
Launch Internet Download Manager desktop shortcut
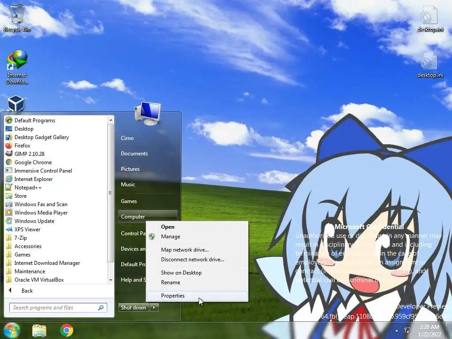tap(17, 67)
